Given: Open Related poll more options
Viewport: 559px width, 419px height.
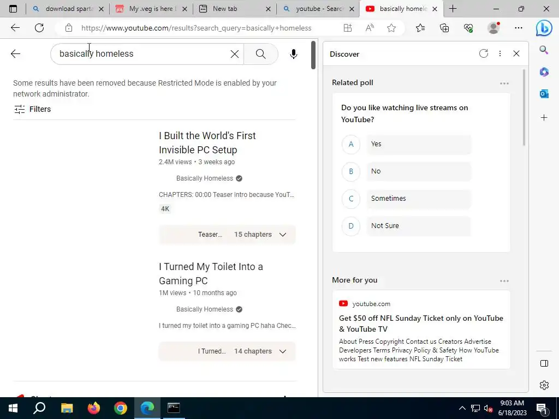Looking at the screenshot, I should point(504,83).
